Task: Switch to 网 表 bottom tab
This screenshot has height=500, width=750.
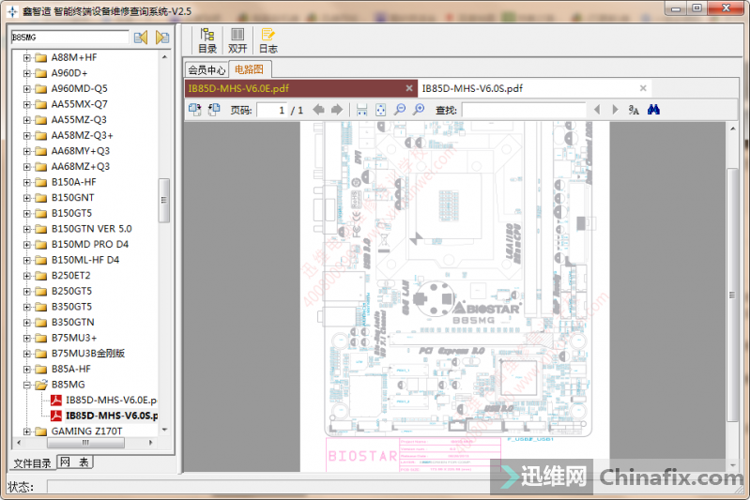Action: [x=74, y=462]
